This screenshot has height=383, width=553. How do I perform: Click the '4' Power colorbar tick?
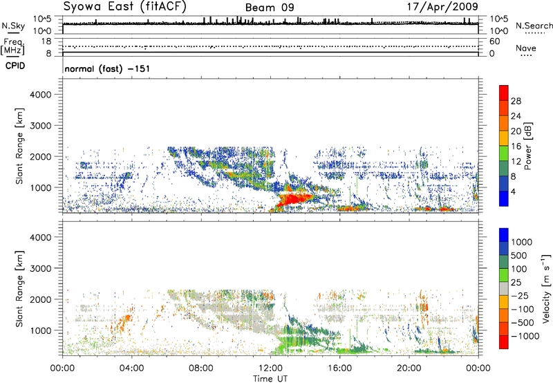513,192
